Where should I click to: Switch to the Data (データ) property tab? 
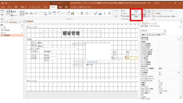coord(148,35)
